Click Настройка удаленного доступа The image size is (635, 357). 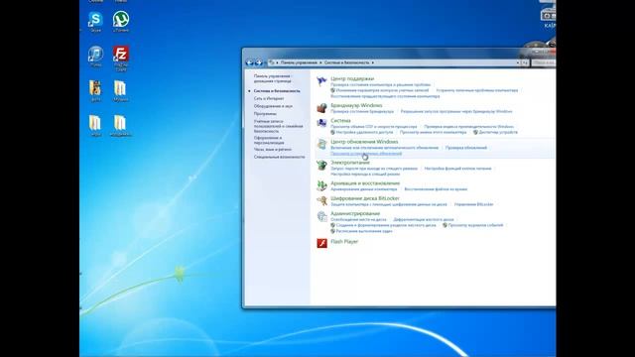point(364,132)
